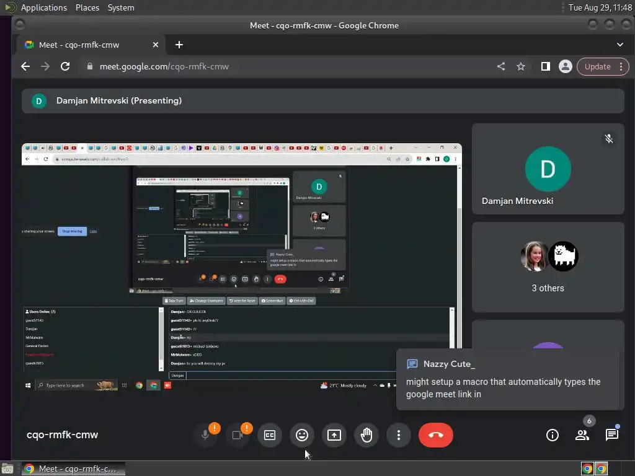Click the Nazzy Cute_ chat message popup

[x=508, y=379]
